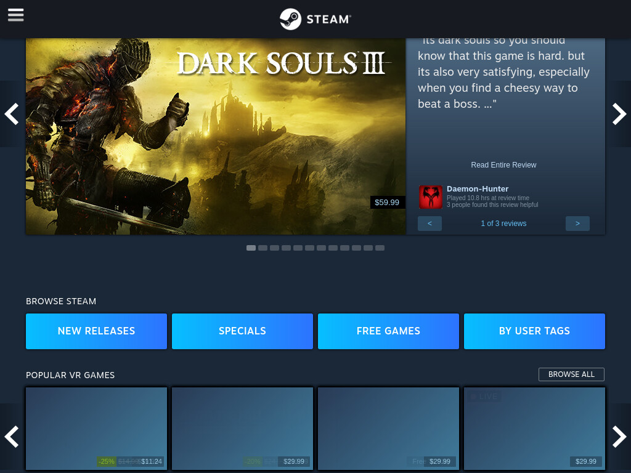Select sixth carousel page dot
631x473 pixels.
(309, 248)
